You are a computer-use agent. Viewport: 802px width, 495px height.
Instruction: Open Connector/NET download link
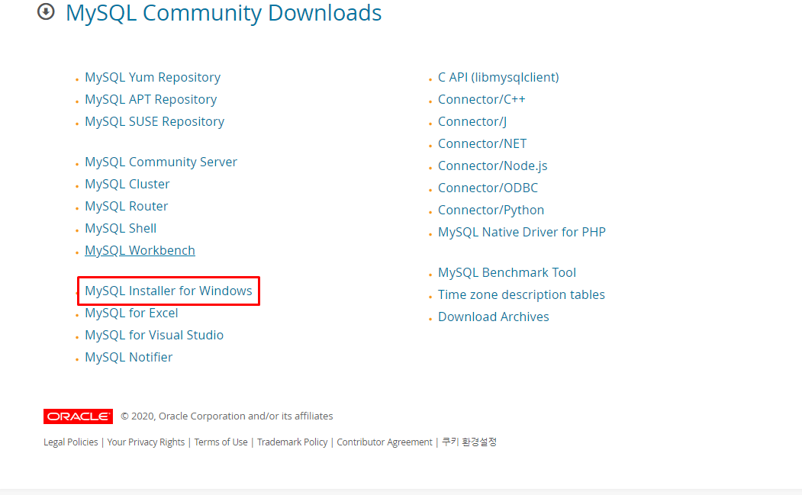pyautogui.click(x=482, y=143)
